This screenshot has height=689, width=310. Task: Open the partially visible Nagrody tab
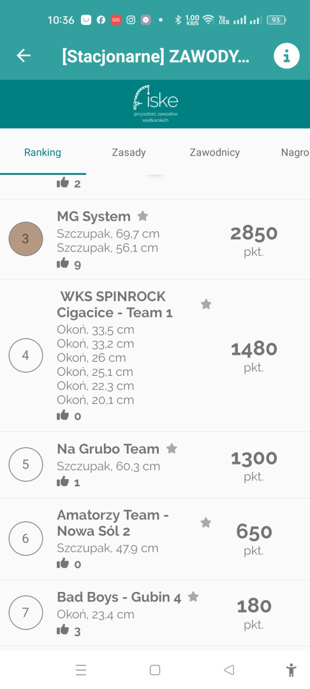295,152
